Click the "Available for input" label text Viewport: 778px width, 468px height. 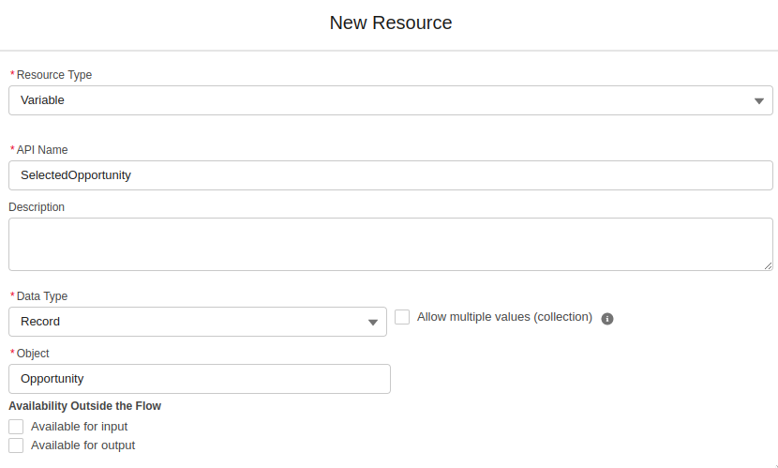[x=79, y=427]
